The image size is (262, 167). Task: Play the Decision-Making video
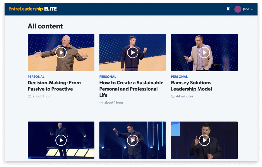click(61, 53)
